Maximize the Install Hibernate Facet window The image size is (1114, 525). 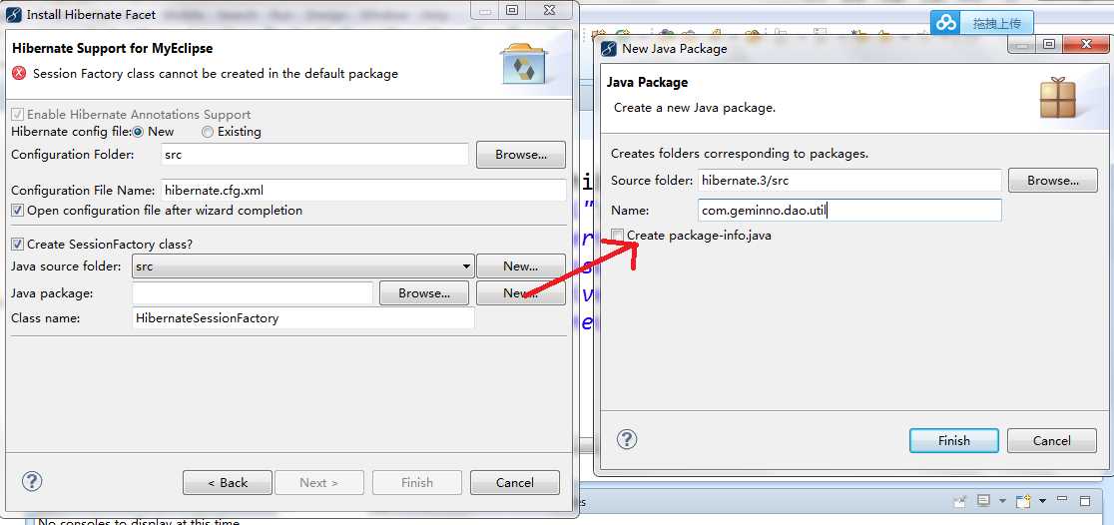511,10
